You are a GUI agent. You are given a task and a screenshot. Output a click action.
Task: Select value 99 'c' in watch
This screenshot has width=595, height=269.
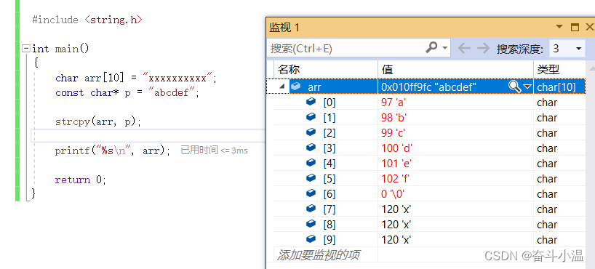(x=394, y=133)
